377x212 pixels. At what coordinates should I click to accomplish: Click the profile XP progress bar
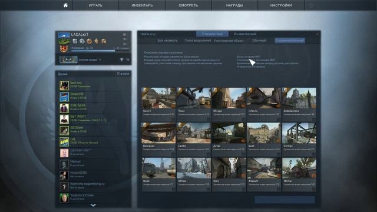pos(100,51)
